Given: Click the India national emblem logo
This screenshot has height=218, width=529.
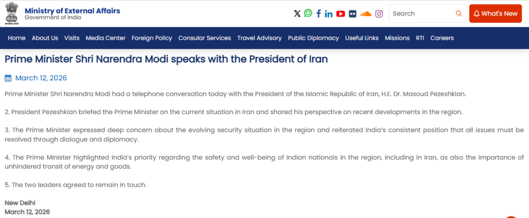Looking at the screenshot, I should (11, 13).
